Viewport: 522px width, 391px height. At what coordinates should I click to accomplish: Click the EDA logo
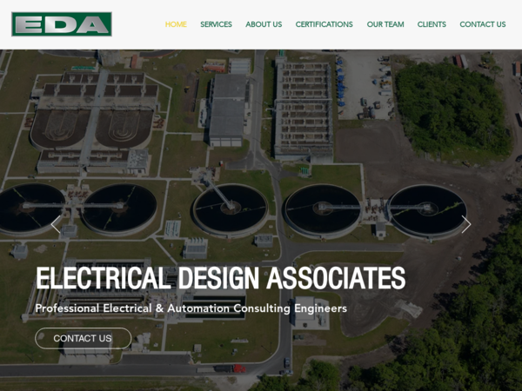point(62,24)
